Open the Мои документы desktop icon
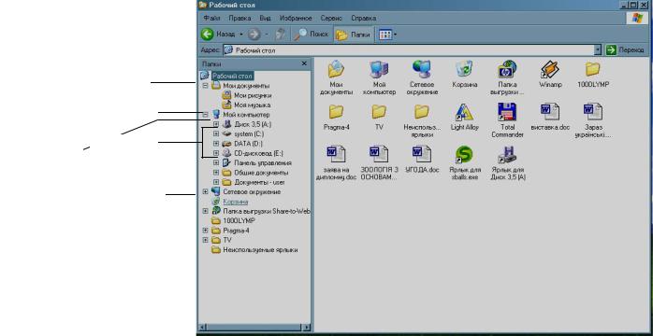Image resolution: width=653 pixels, height=336 pixels. pyautogui.click(x=336, y=69)
